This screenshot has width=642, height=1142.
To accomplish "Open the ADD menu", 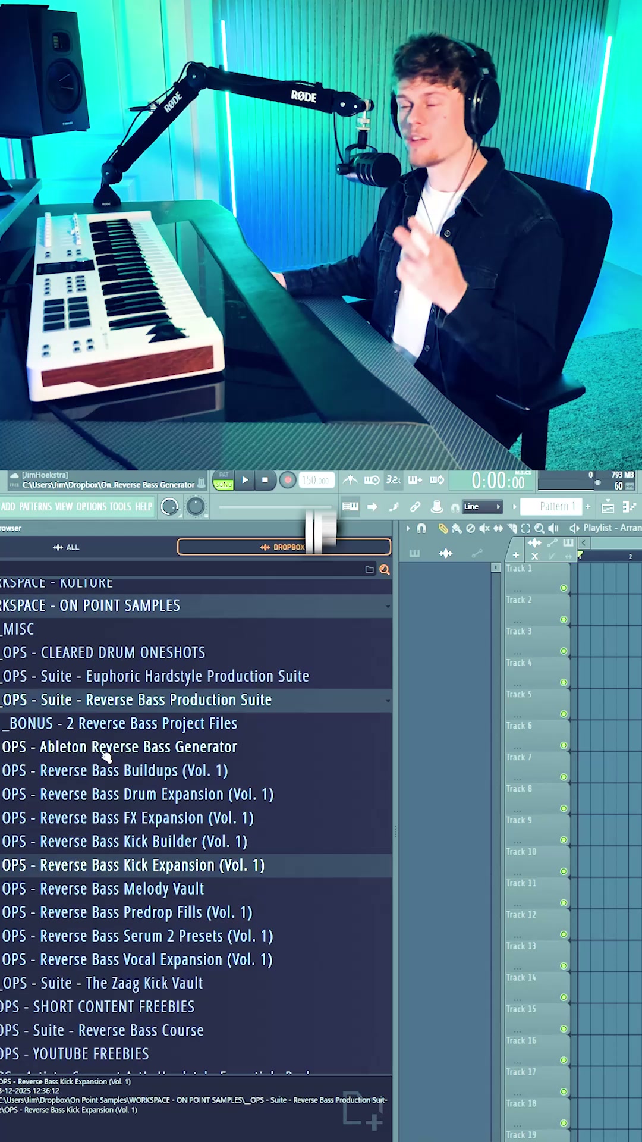I will (x=8, y=507).
